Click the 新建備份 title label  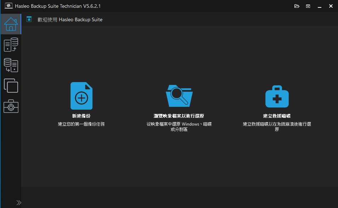click(81, 116)
